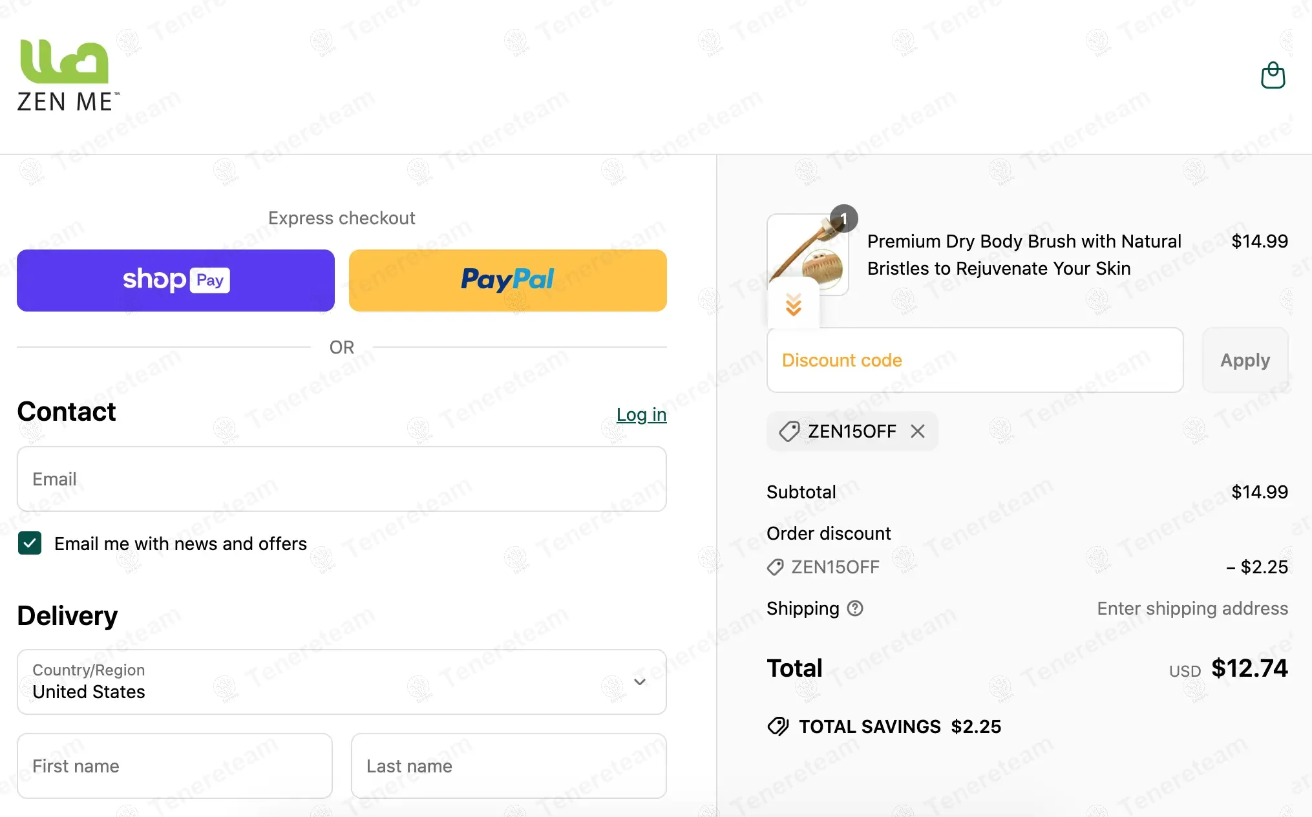Click the dry body brush thumbnail
Viewport: 1312px width, 817px height.
point(807,255)
